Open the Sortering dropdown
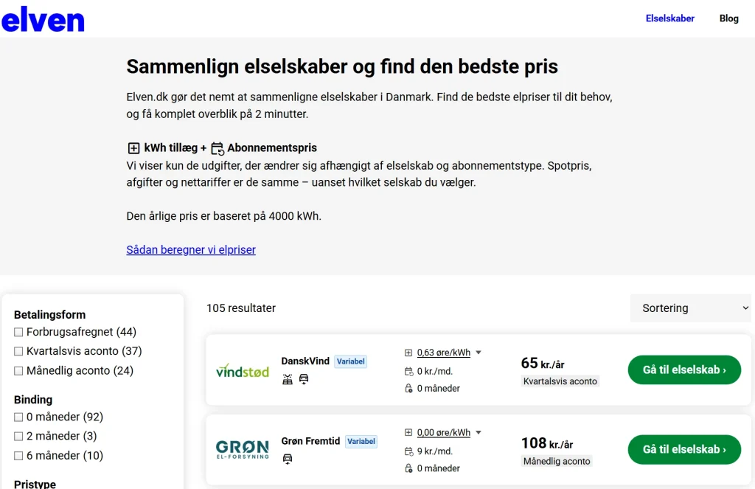755x489 pixels. click(690, 308)
